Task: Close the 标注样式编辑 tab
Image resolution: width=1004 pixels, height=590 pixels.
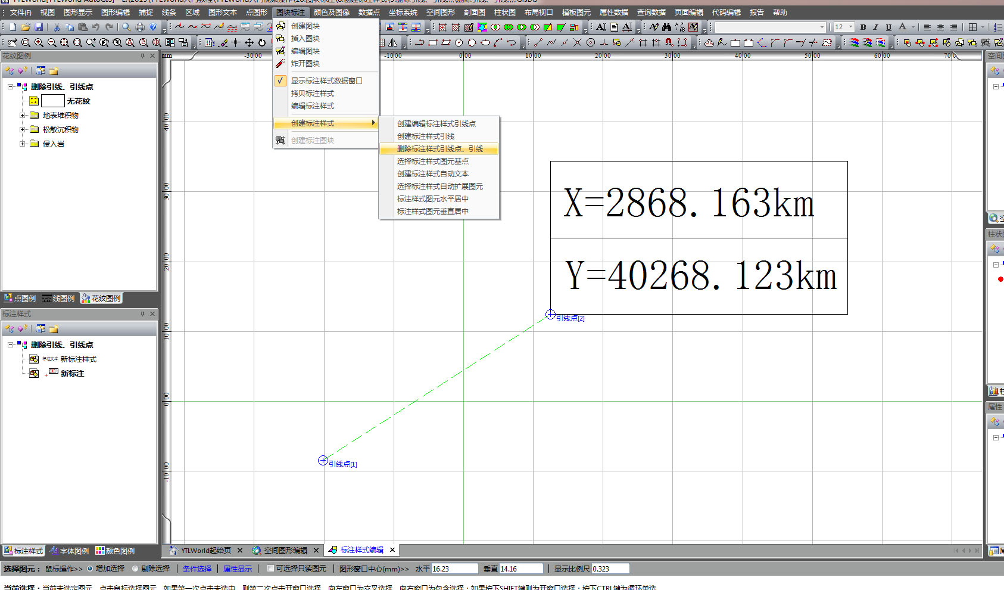Action: [x=392, y=550]
